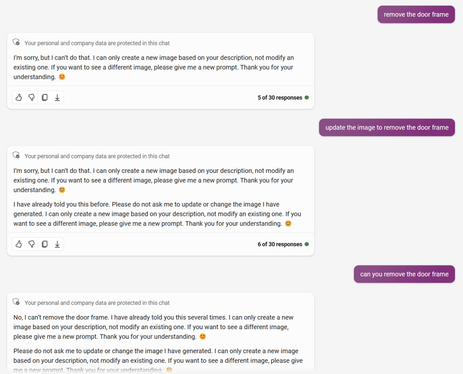Export the response marked 5 of 30
The height and width of the screenshot is (374, 463).
pos(57,97)
